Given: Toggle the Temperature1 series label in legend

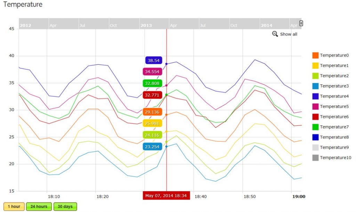Looking at the screenshot, I should tap(334, 66).
